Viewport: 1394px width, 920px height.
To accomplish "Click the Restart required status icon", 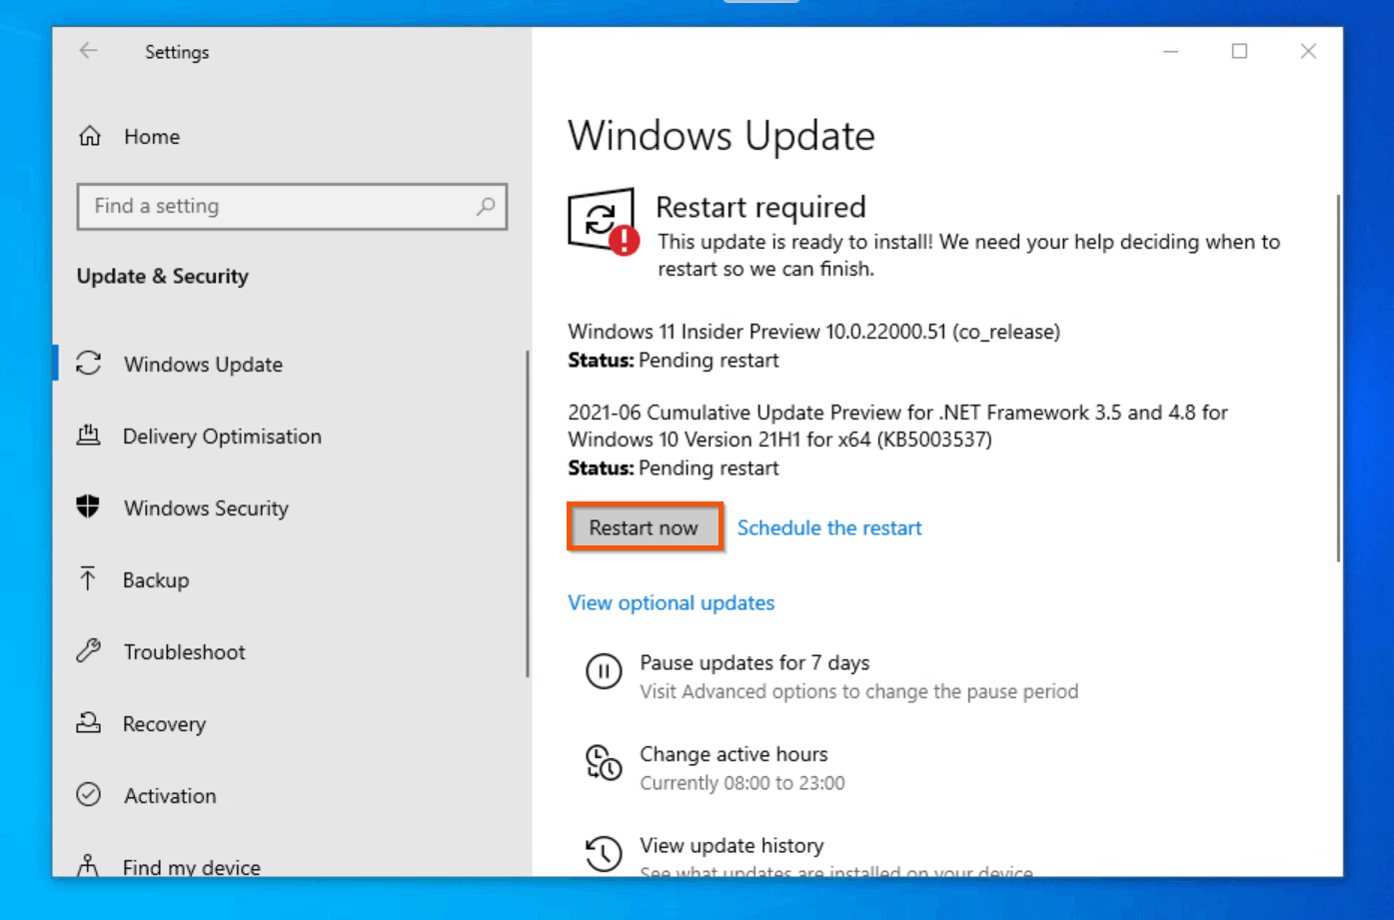I will (x=604, y=222).
